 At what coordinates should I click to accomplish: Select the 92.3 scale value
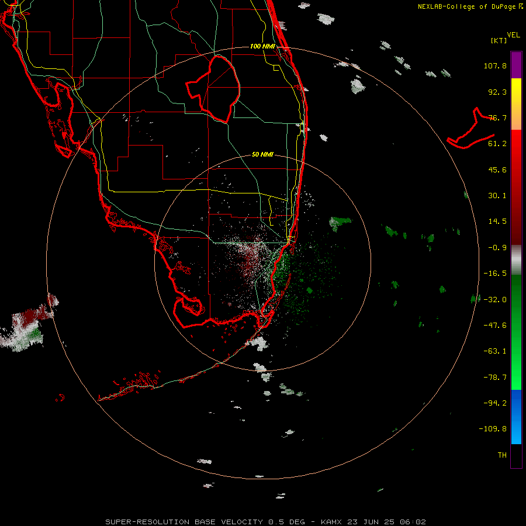[x=497, y=92]
